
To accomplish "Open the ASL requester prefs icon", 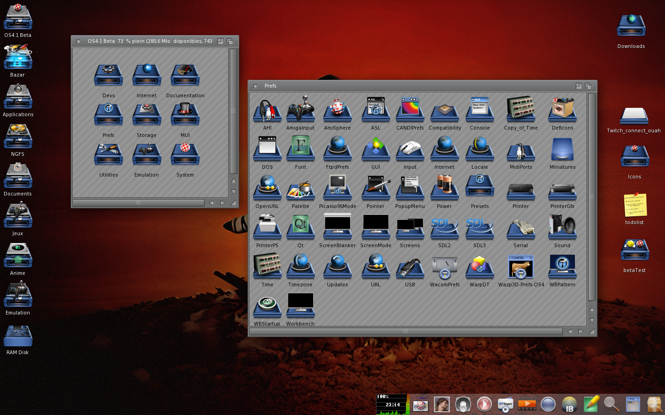I will coord(375,110).
